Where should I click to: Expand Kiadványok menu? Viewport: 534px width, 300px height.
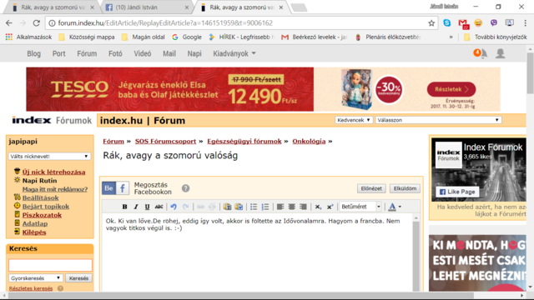click(x=234, y=53)
